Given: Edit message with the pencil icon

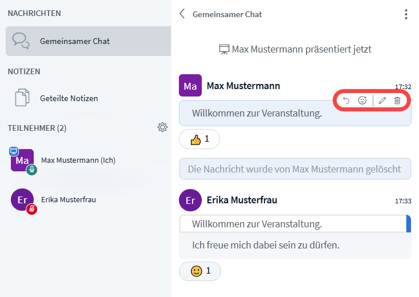Looking at the screenshot, I should click(x=382, y=101).
